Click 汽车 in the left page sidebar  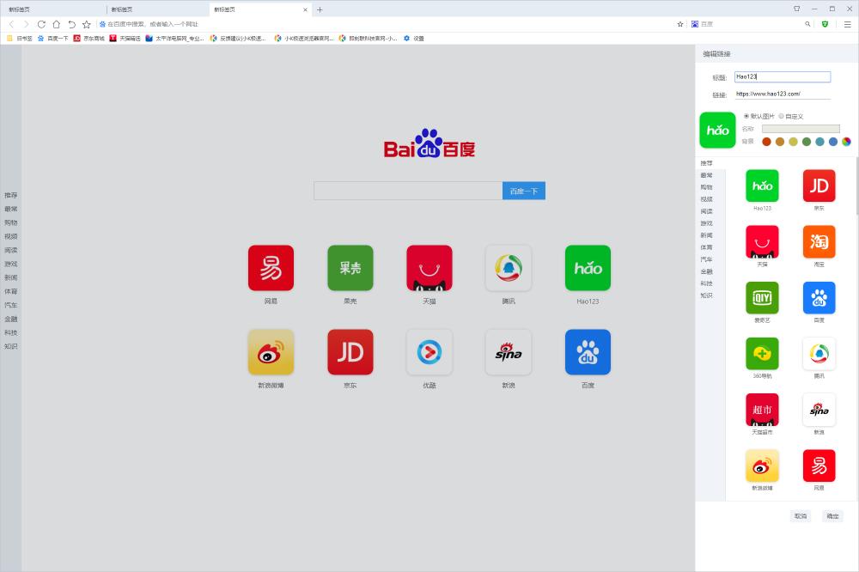(x=11, y=305)
